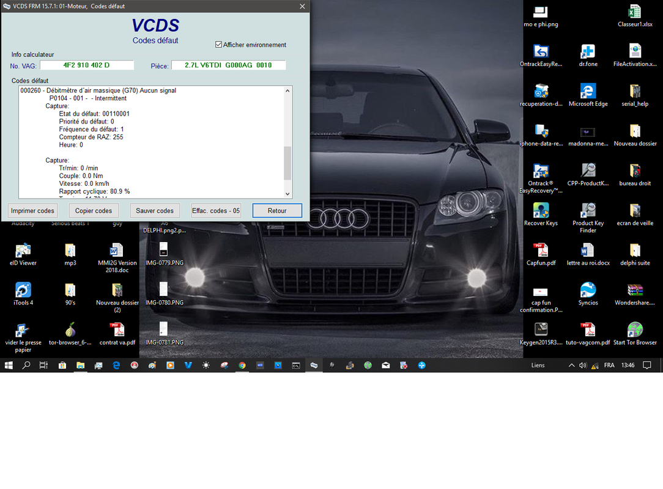Select the ecran de veille folder
This screenshot has width=663, height=489.
pyautogui.click(x=635, y=215)
